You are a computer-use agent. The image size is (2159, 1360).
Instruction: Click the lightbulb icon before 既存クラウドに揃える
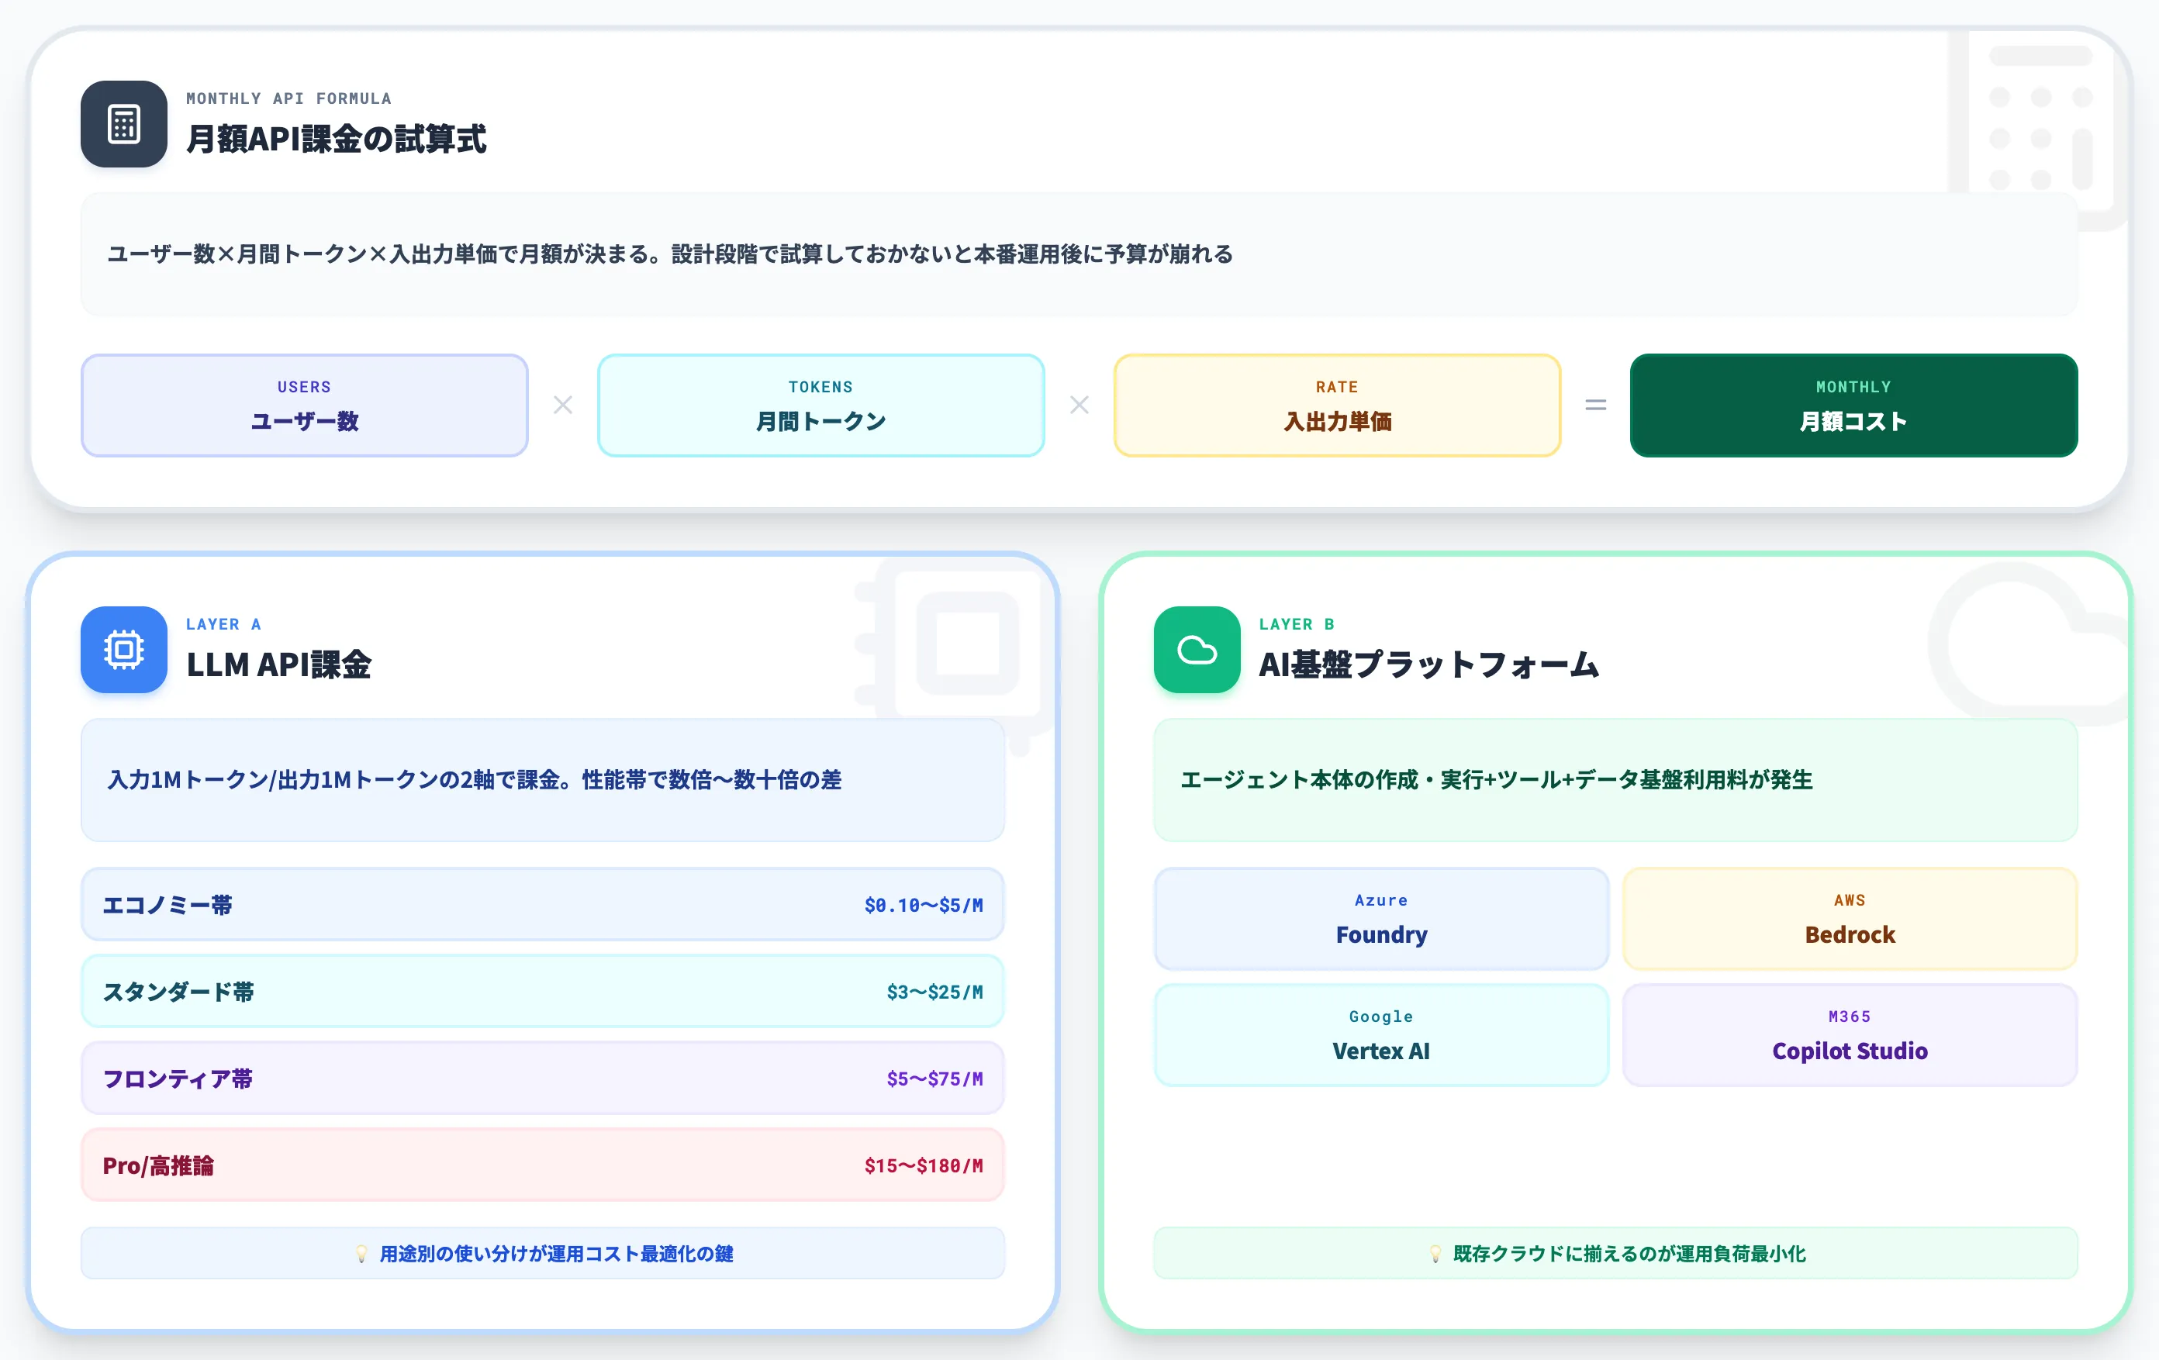click(x=1435, y=1255)
